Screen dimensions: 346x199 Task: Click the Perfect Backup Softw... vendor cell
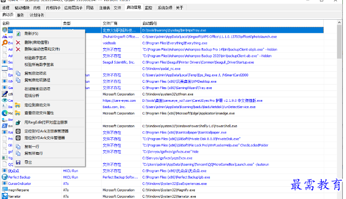point(120,177)
